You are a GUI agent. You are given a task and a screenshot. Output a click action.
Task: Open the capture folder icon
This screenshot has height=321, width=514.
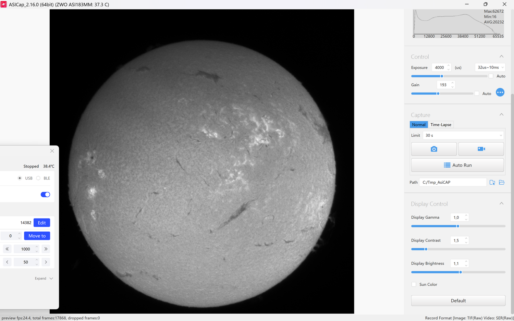502,182
